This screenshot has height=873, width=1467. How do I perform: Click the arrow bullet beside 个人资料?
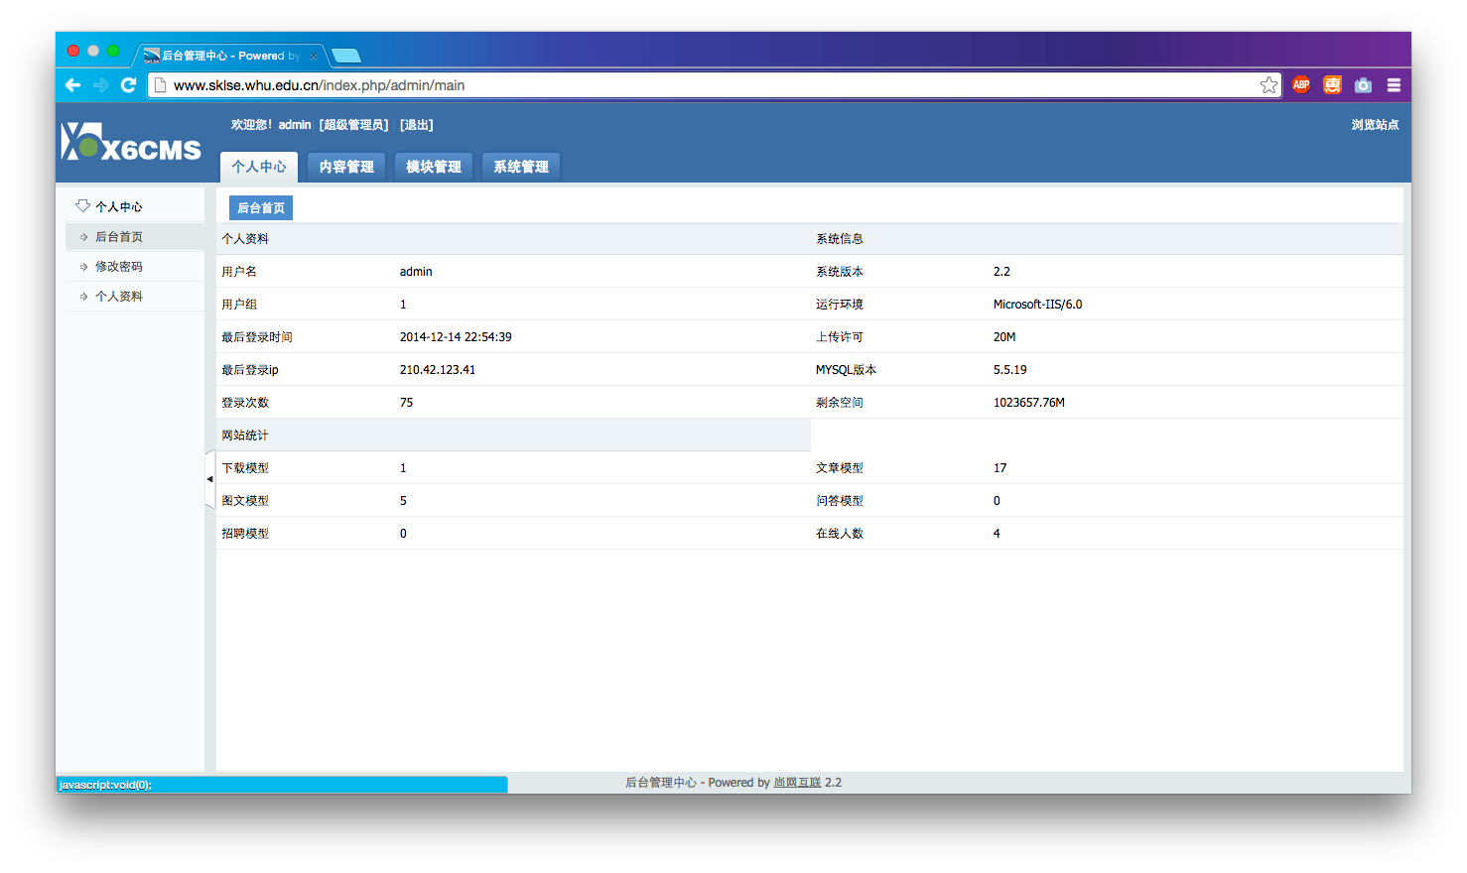(83, 297)
